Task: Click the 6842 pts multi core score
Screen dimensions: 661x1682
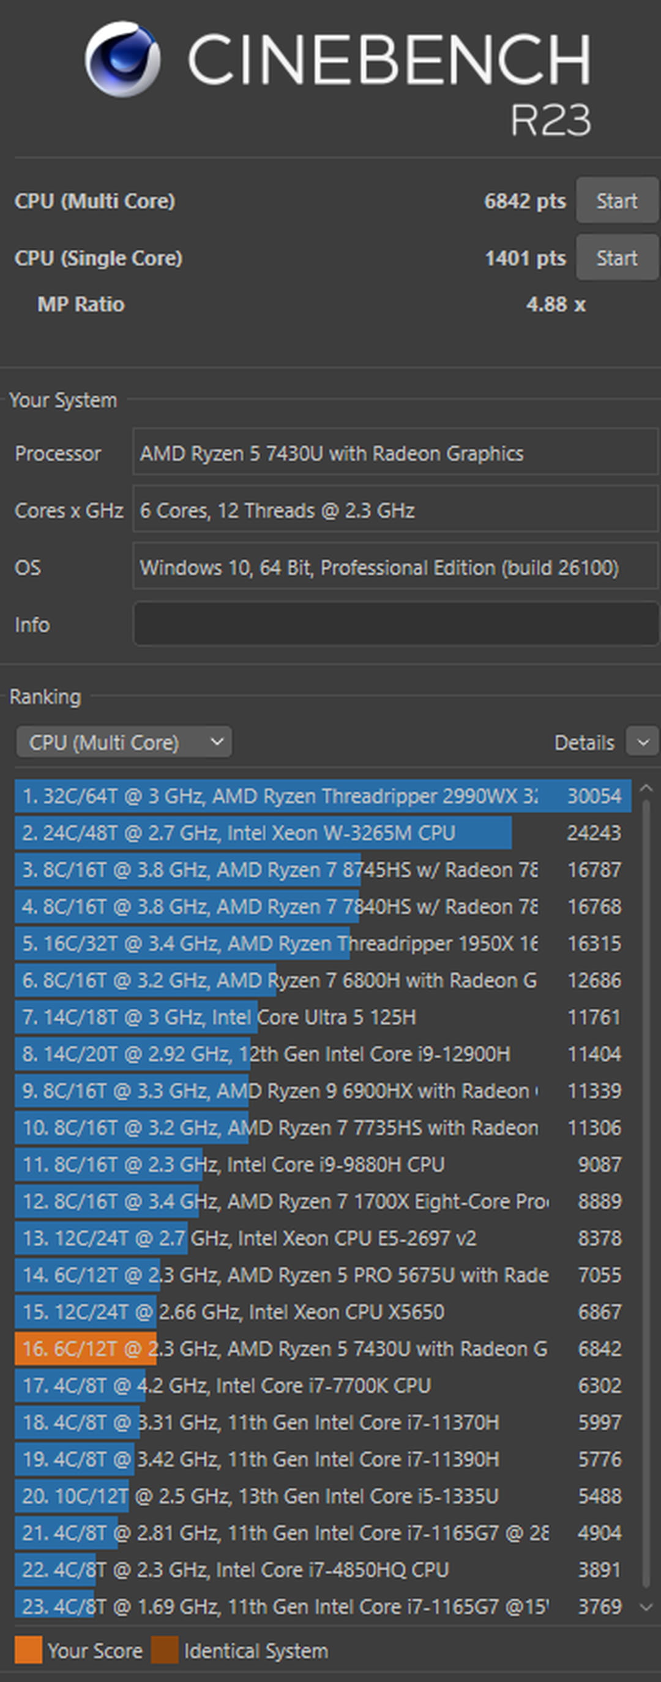Action: click(525, 201)
